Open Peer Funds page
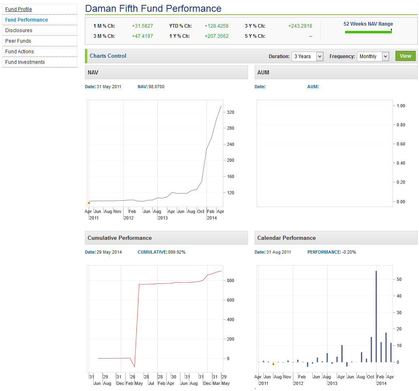Viewport: 419px width, 391px height. 18,41
